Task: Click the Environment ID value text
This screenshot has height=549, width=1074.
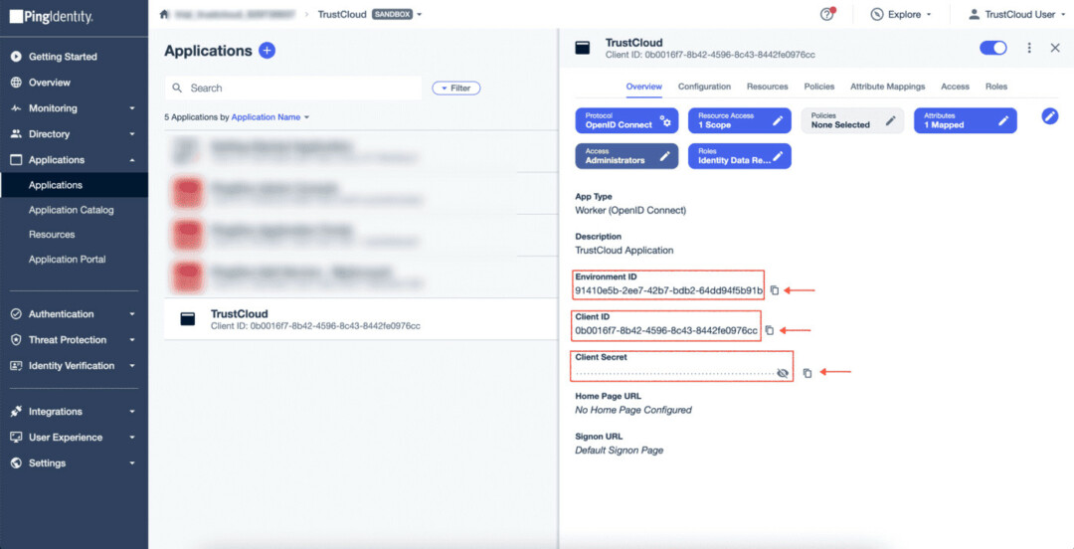Action: point(668,290)
